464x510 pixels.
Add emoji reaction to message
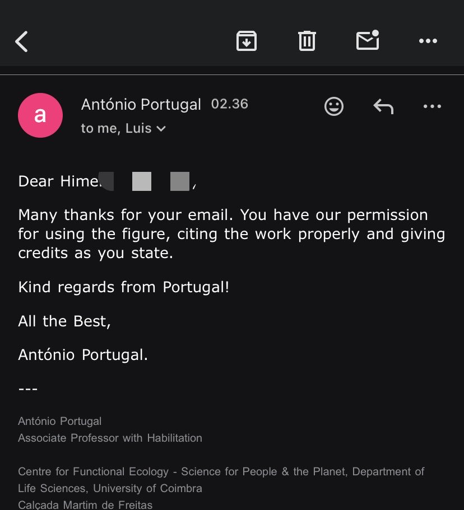(x=334, y=106)
